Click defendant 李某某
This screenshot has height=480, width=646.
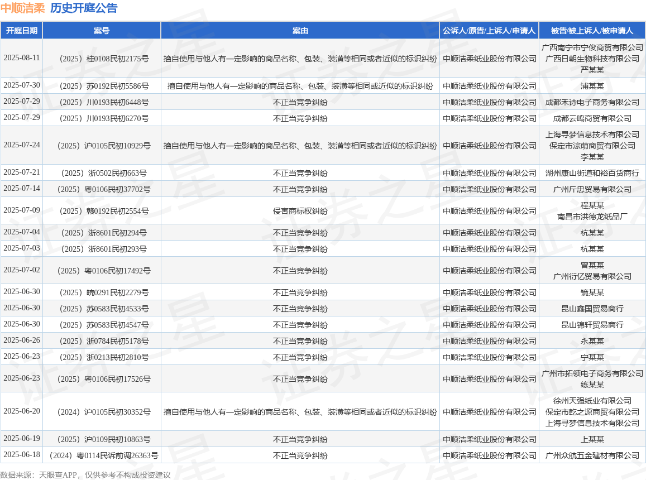pos(592,157)
